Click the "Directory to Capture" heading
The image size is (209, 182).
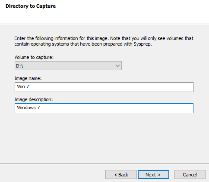[x=31, y=6]
